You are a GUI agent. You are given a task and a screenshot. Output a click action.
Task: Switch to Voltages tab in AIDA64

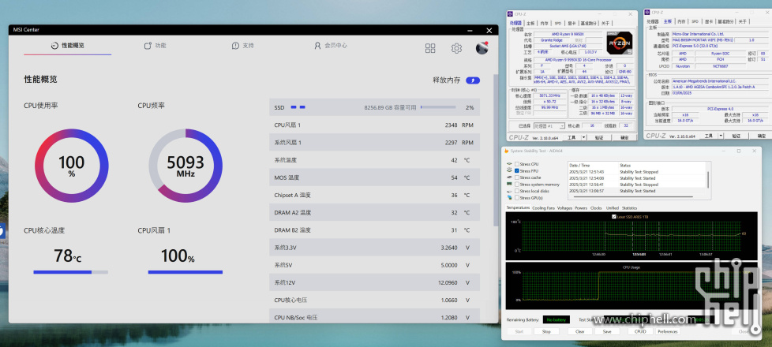pyautogui.click(x=564, y=208)
